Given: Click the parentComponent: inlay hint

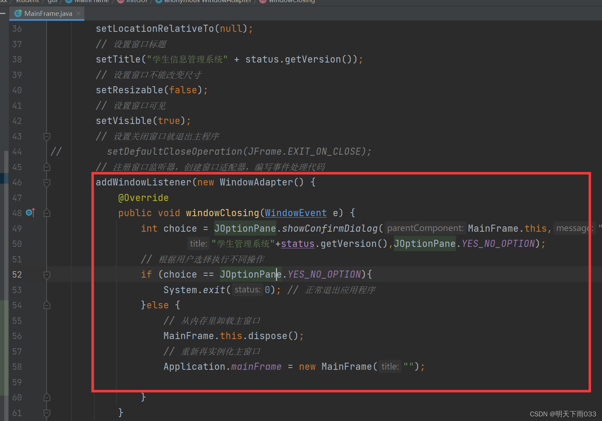Looking at the screenshot, I should (x=425, y=228).
